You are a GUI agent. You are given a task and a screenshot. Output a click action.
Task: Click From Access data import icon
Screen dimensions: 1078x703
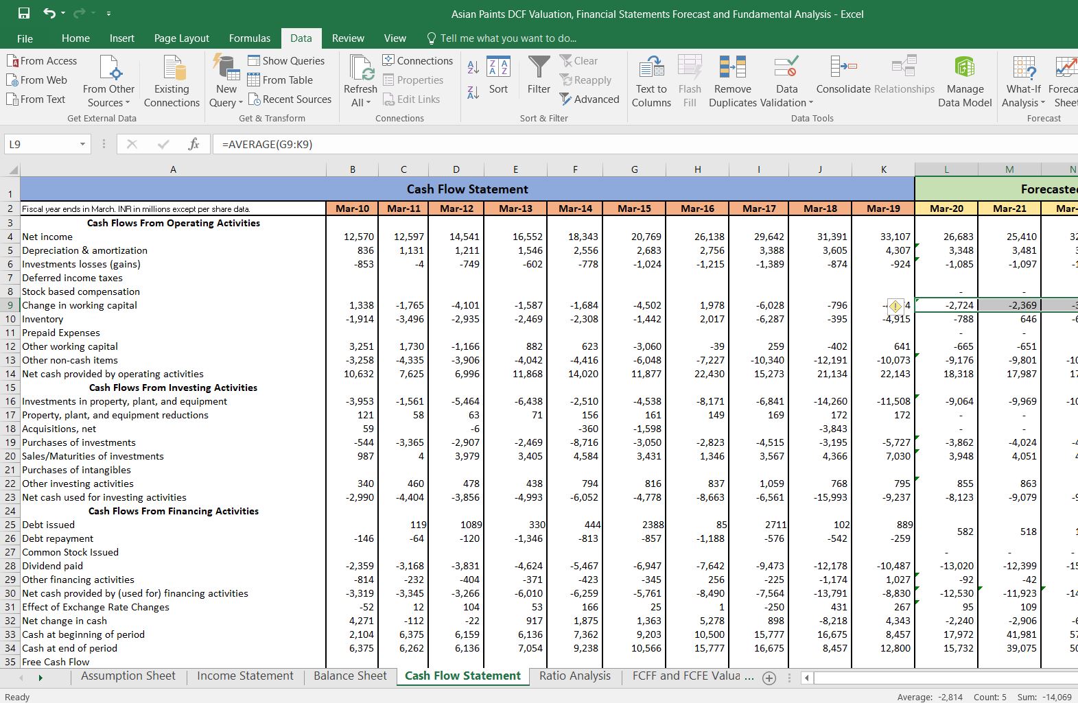[x=42, y=60]
